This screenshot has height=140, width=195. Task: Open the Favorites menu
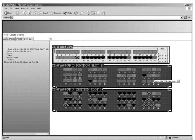[25, 8]
